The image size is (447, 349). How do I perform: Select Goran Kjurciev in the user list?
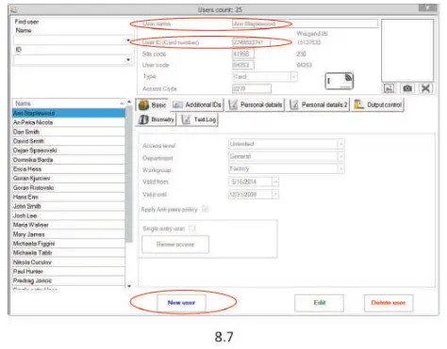69,178
